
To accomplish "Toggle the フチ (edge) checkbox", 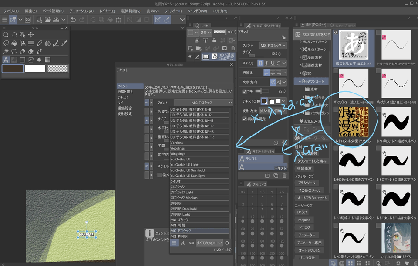I will pyautogui.click(x=245, y=91).
